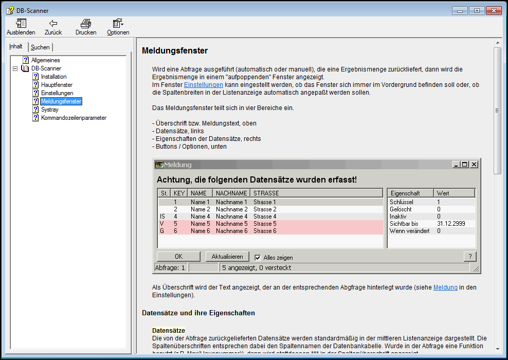Viewport: 508px width, 360px height.
Task: Click the Wert column header
Action: (x=455, y=193)
